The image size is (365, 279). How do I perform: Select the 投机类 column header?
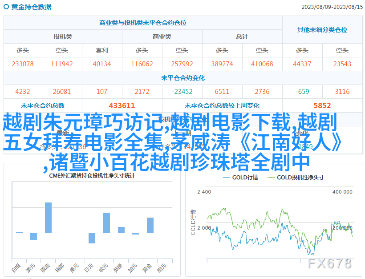(x=63, y=36)
